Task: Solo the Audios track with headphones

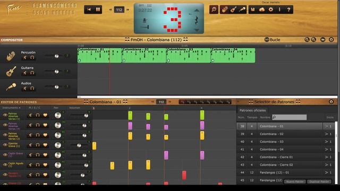Action: click(x=32, y=89)
